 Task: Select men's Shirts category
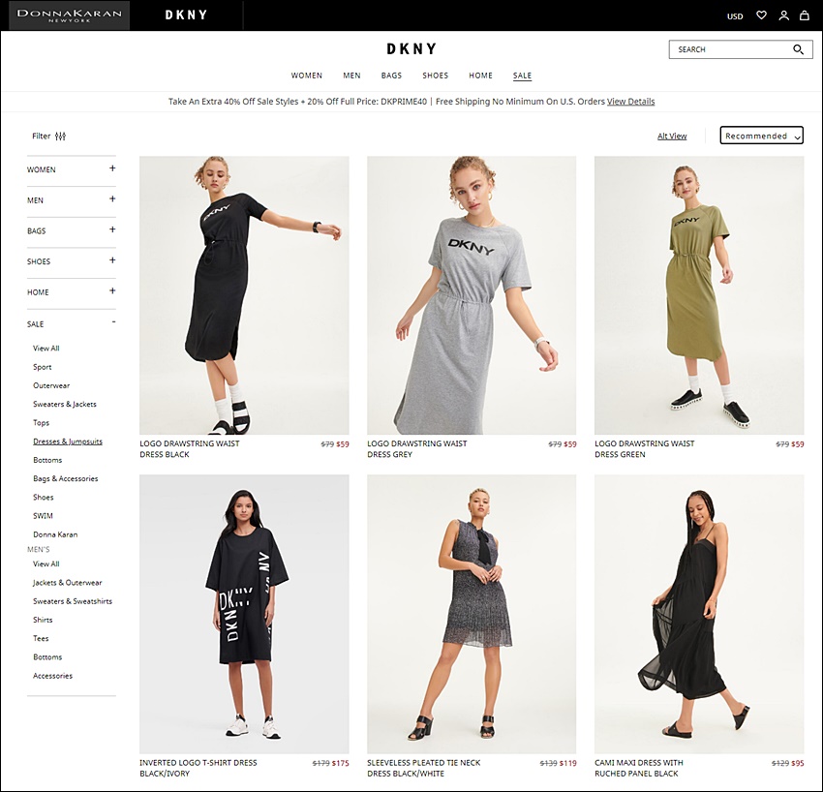pyautogui.click(x=43, y=620)
